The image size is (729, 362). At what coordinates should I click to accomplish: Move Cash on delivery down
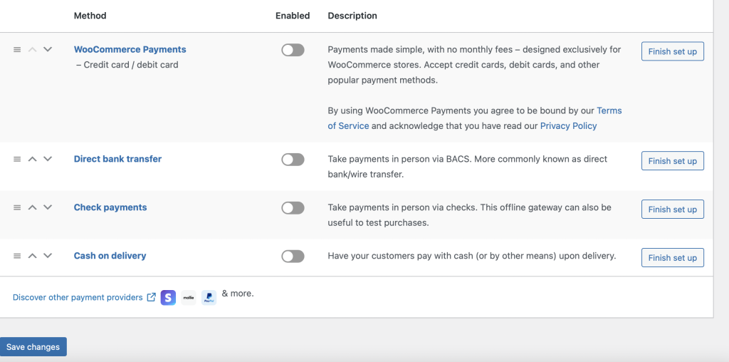48,256
